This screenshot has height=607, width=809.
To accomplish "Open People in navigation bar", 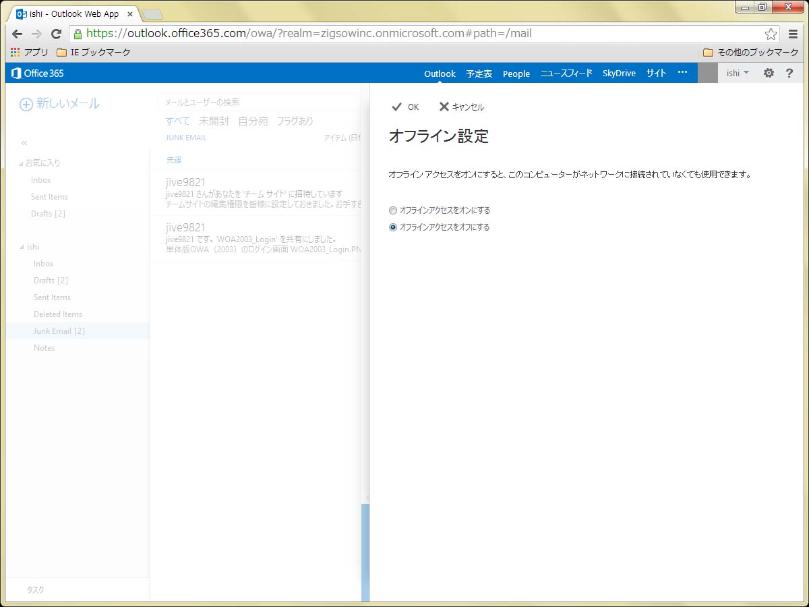I will (x=516, y=74).
